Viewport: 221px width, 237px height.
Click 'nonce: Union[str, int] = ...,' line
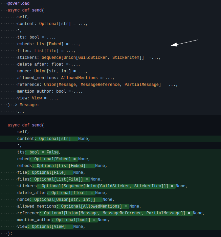52,71
